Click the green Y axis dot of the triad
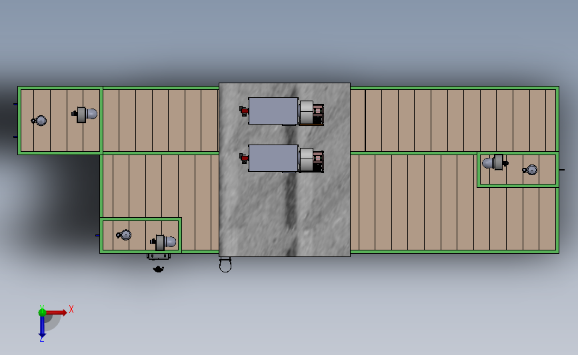This screenshot has height=355, width=578. [42, 312]
